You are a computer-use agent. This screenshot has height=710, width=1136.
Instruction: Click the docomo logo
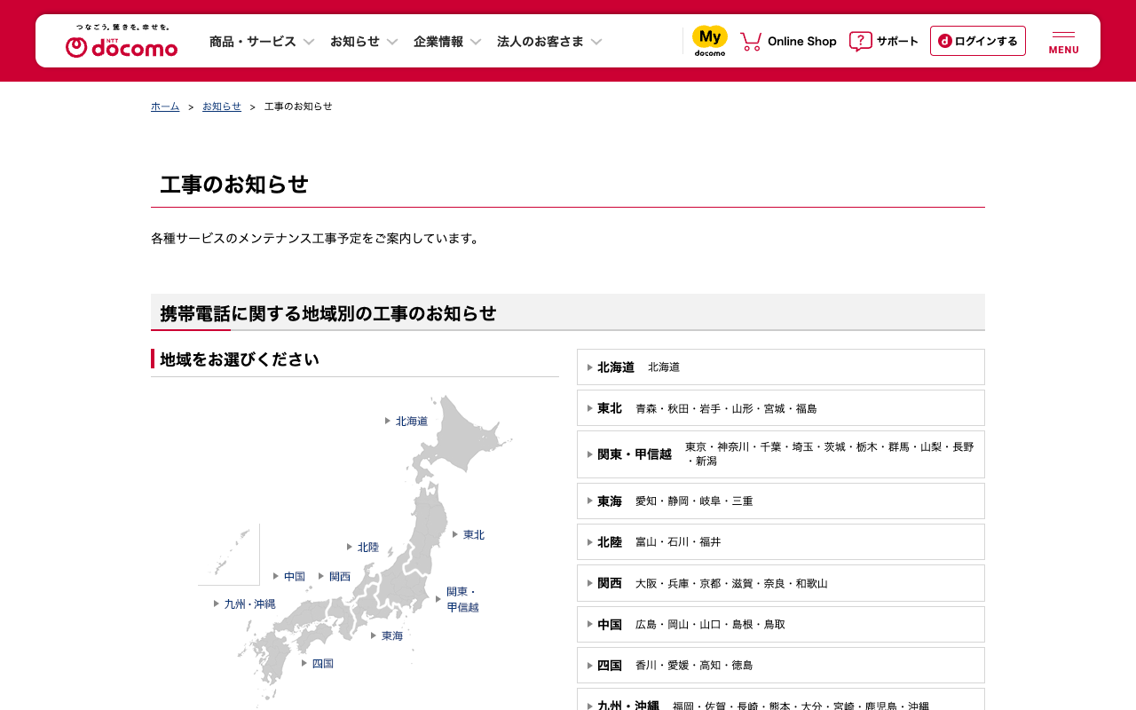pos(122,42)
